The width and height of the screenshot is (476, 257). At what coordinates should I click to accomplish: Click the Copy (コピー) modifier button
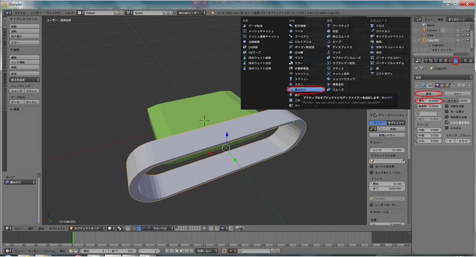point(457,93)
